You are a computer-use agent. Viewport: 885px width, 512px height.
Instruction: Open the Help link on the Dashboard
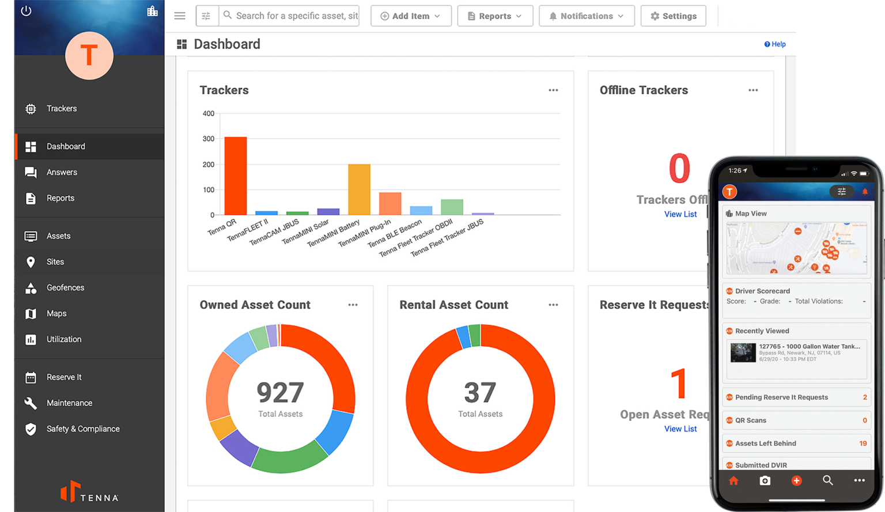click(775, 44)
